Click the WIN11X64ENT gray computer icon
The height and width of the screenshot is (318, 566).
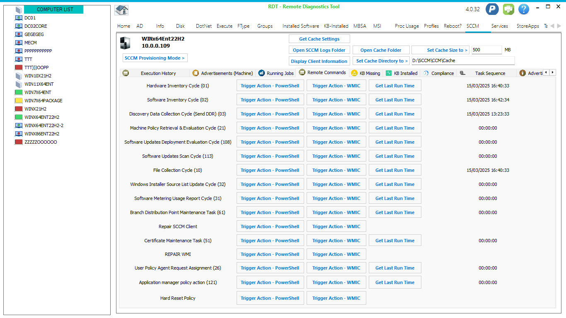[19, 84]
